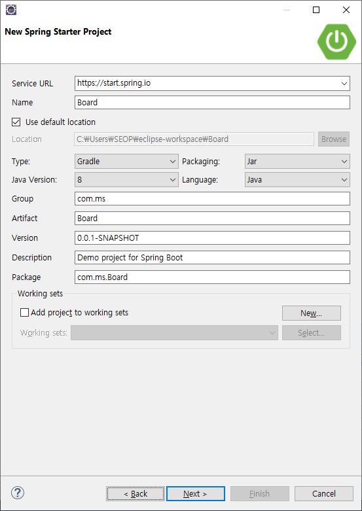Click the Eclipse icon in title bar
The width and height of the screenshot is (362, 511).
(10, 10)
